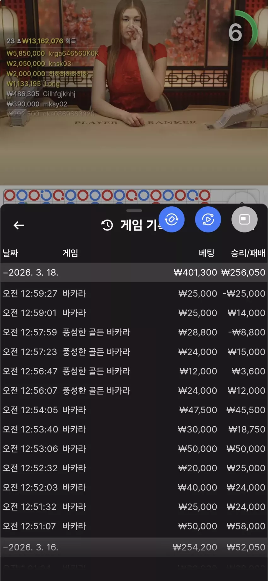Open the 오전 12:57:59 풍성한 골든 바카라 record
The height and width of the screenshot is (581, 268).
coord(134,332)
